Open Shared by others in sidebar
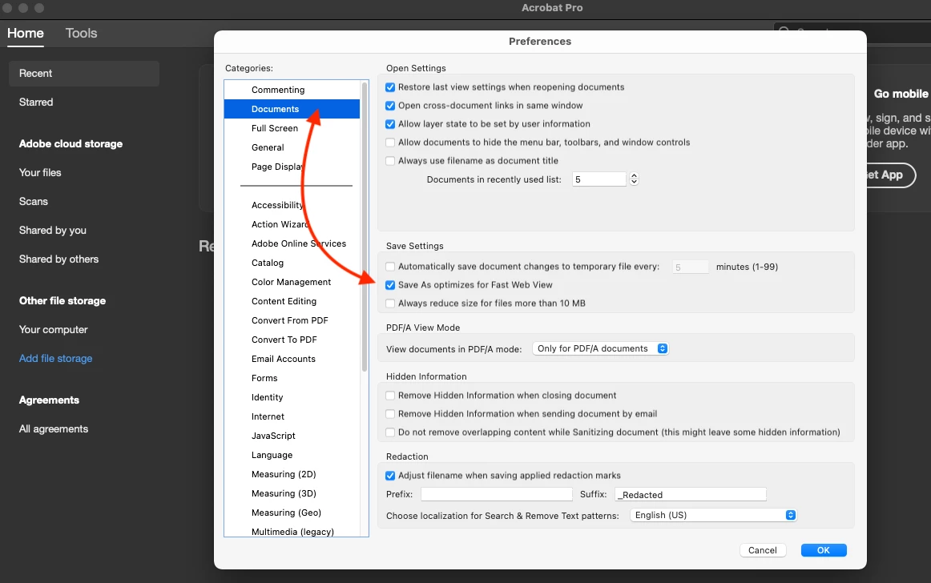The image size is (931, 583). [x=58, y=259]
